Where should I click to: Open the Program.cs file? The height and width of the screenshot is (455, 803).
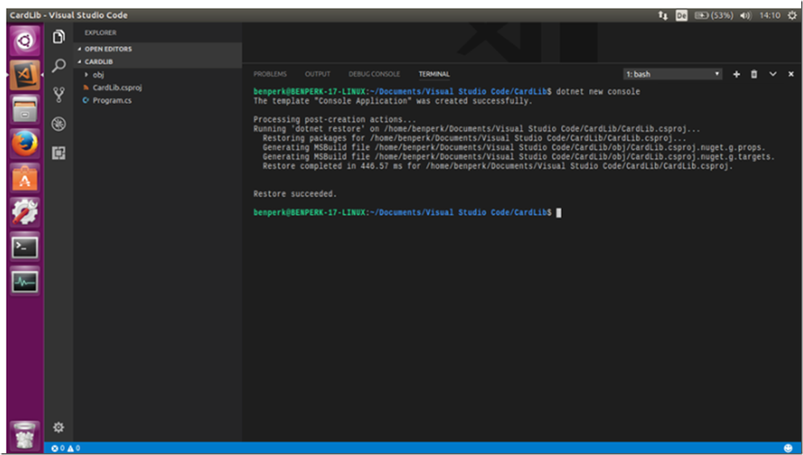pos(112,100)
